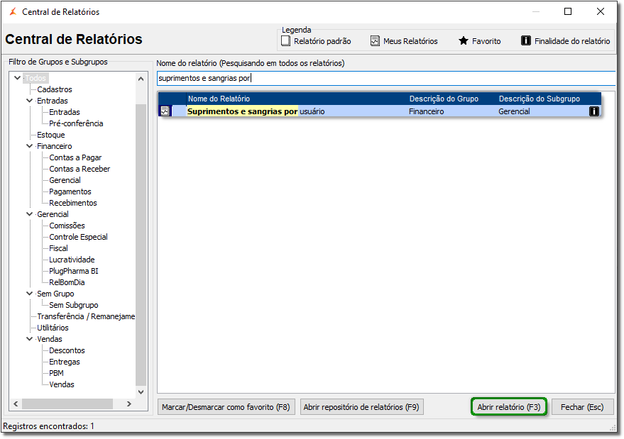Select Recebimentos subgroup
The image size is (624, 439).
[73, 203]
